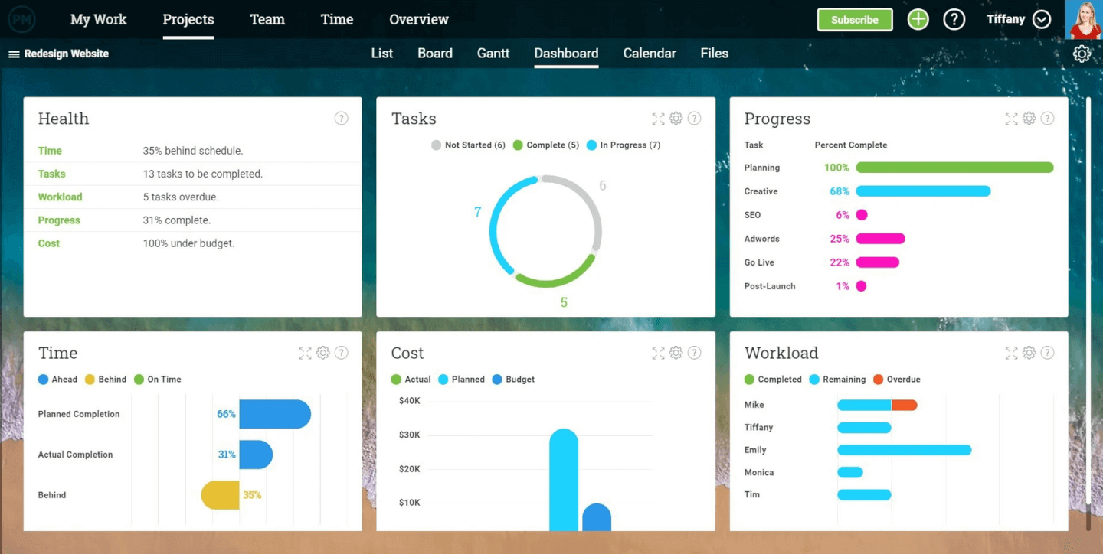Click the green plus add icon
Image resolution: width=1103 pixels, height=554 pixels.
click(918, 20)
